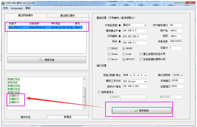Edit the HTTP服务端口 field
Viewport: 197px width, 127px height.
[176, 25]
